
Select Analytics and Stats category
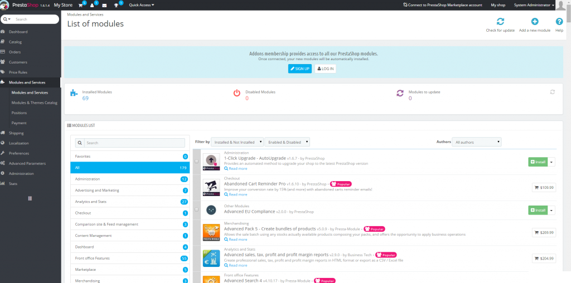[x=130, y=202]
